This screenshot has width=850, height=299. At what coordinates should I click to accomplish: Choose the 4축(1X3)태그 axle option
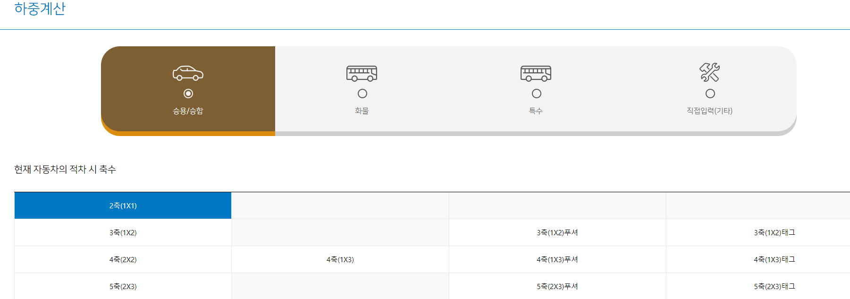(x=774, y=260)
